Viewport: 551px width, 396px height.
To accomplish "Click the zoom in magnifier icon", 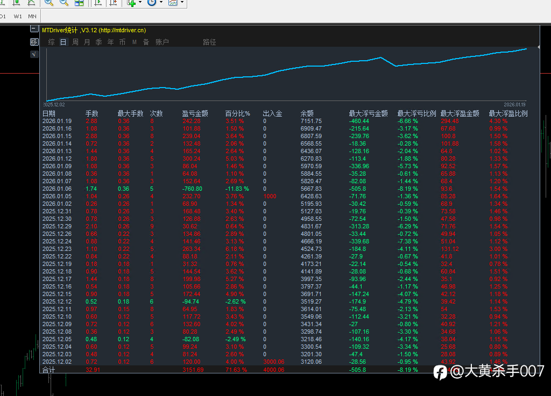I will [x=49, y=3].
